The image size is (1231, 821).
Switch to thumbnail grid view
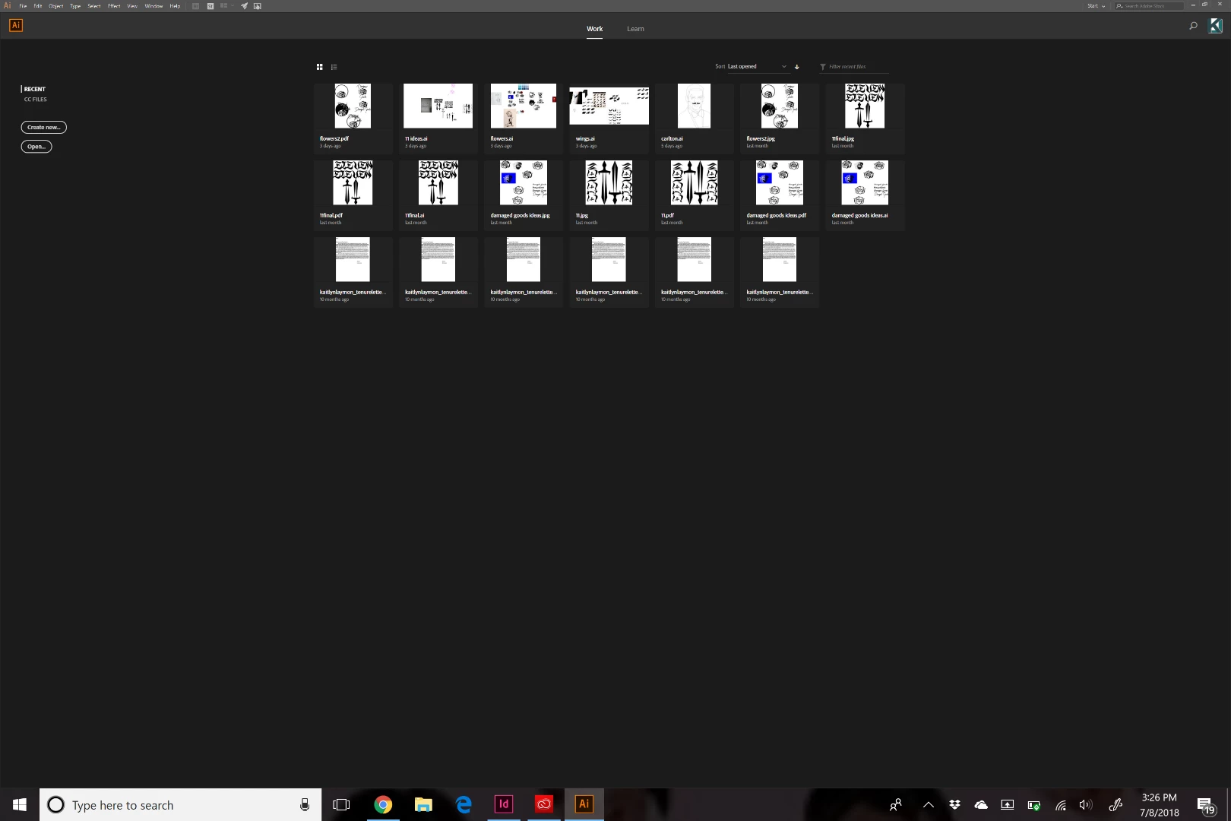point(319,67)
